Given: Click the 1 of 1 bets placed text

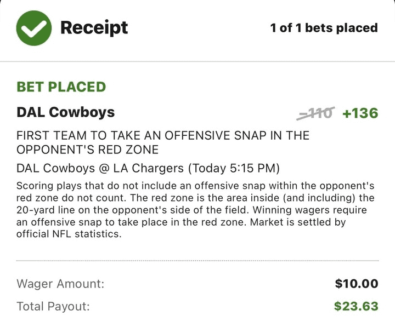Looking at the screenshot, I should click(x=324, y=28).
